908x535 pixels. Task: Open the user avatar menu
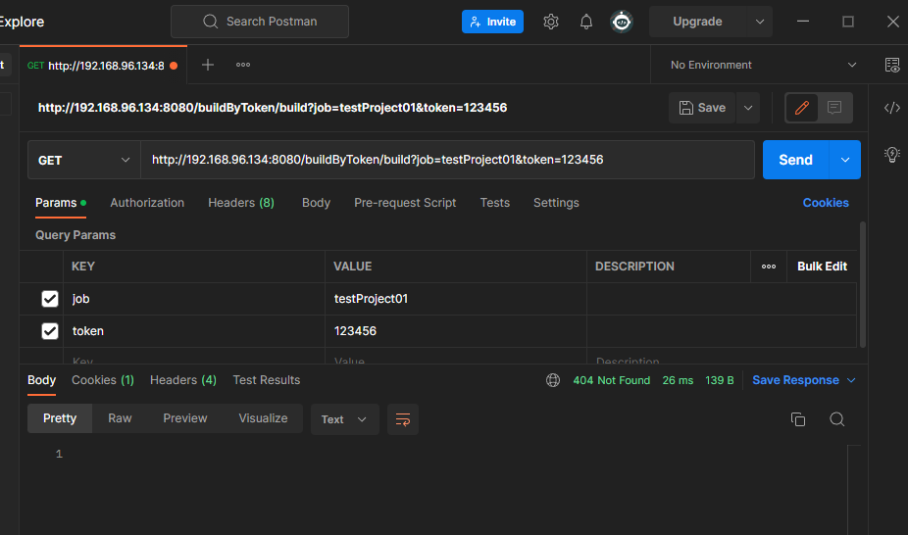coord(622,22)
